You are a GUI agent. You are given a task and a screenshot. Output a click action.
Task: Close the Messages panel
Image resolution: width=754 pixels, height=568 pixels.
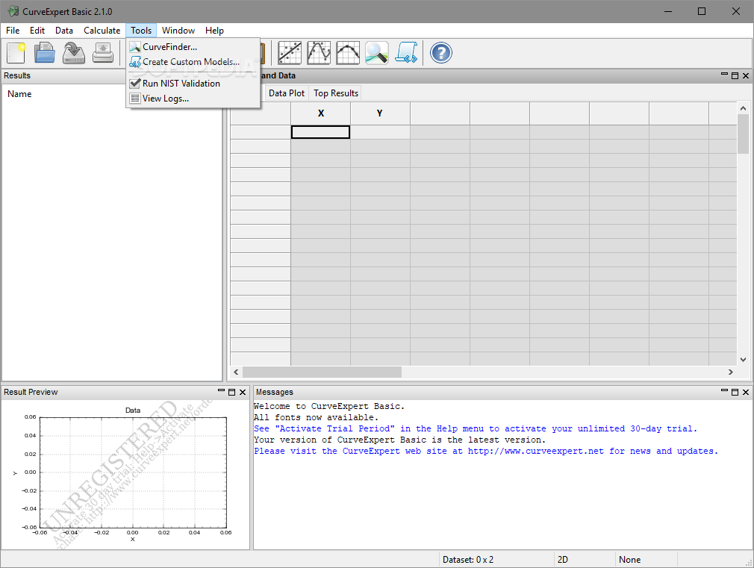746,392
